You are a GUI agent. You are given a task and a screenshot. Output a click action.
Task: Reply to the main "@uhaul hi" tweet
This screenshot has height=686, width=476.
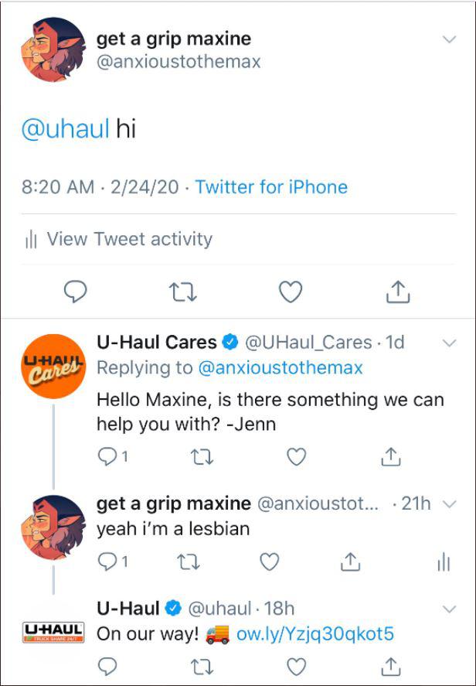click(x=73, y=292)
